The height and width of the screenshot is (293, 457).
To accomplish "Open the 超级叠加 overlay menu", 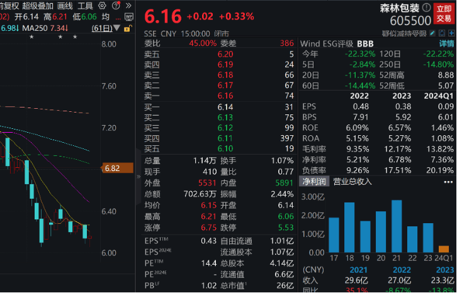I will [38, 6].
